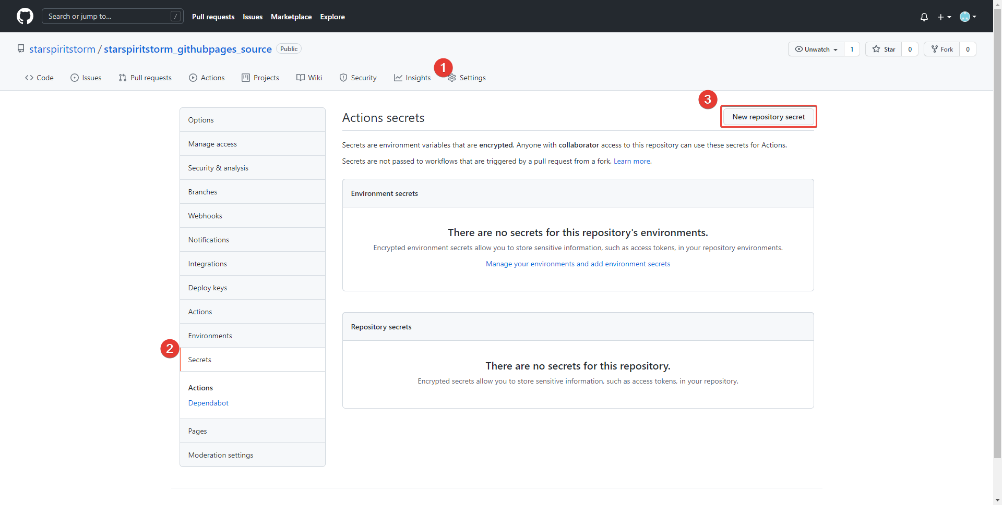Switch to the repository Pull requests tab
The image size is (1002, 505).
click(x=145, y=78)
